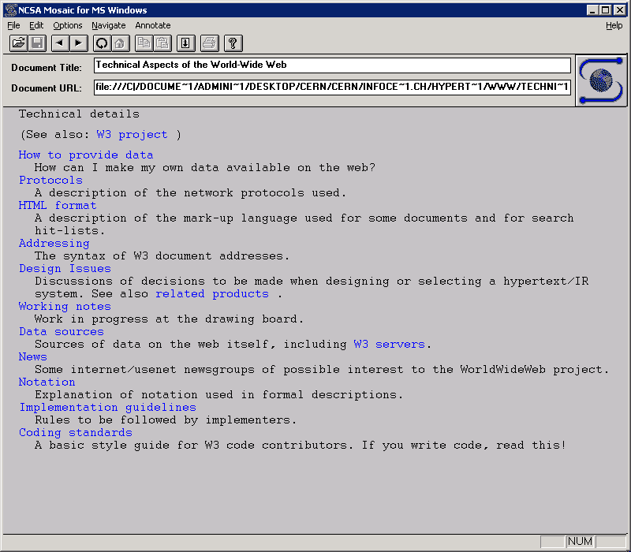Open the Edit menu
The image size is (631, 552).
point(36,25)
